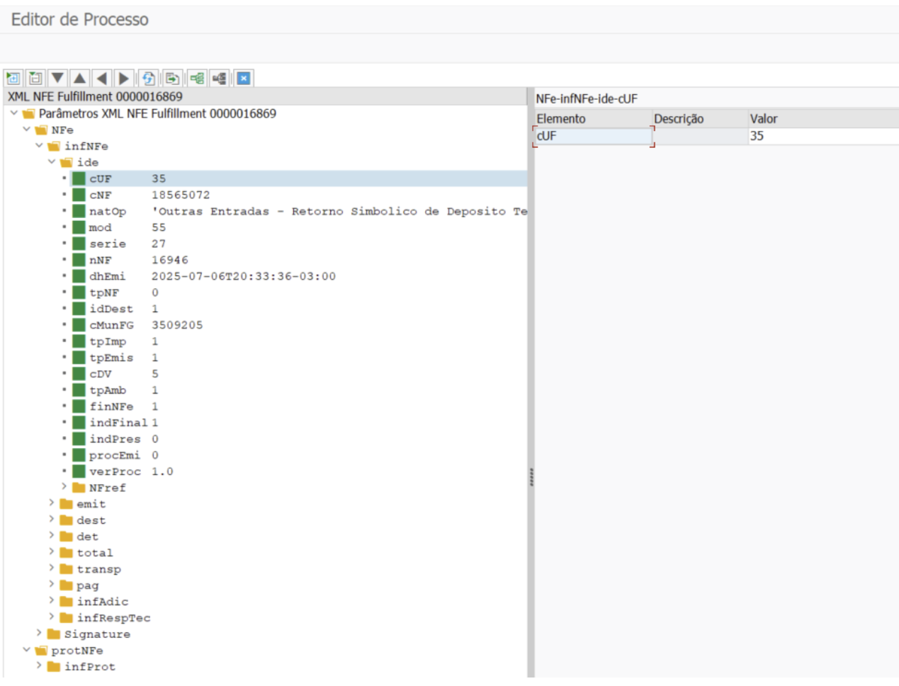Expand the infAdic folder node
This screenshot has height=686, width=899.
[52, 601]
